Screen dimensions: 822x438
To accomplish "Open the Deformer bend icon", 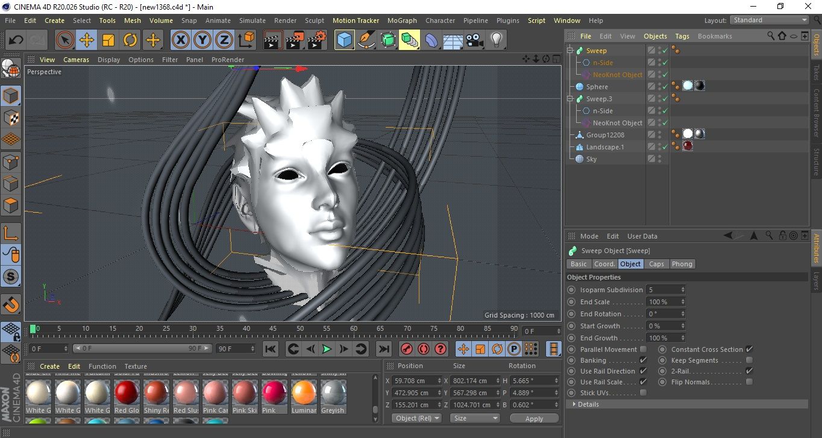I will (431, 40).
